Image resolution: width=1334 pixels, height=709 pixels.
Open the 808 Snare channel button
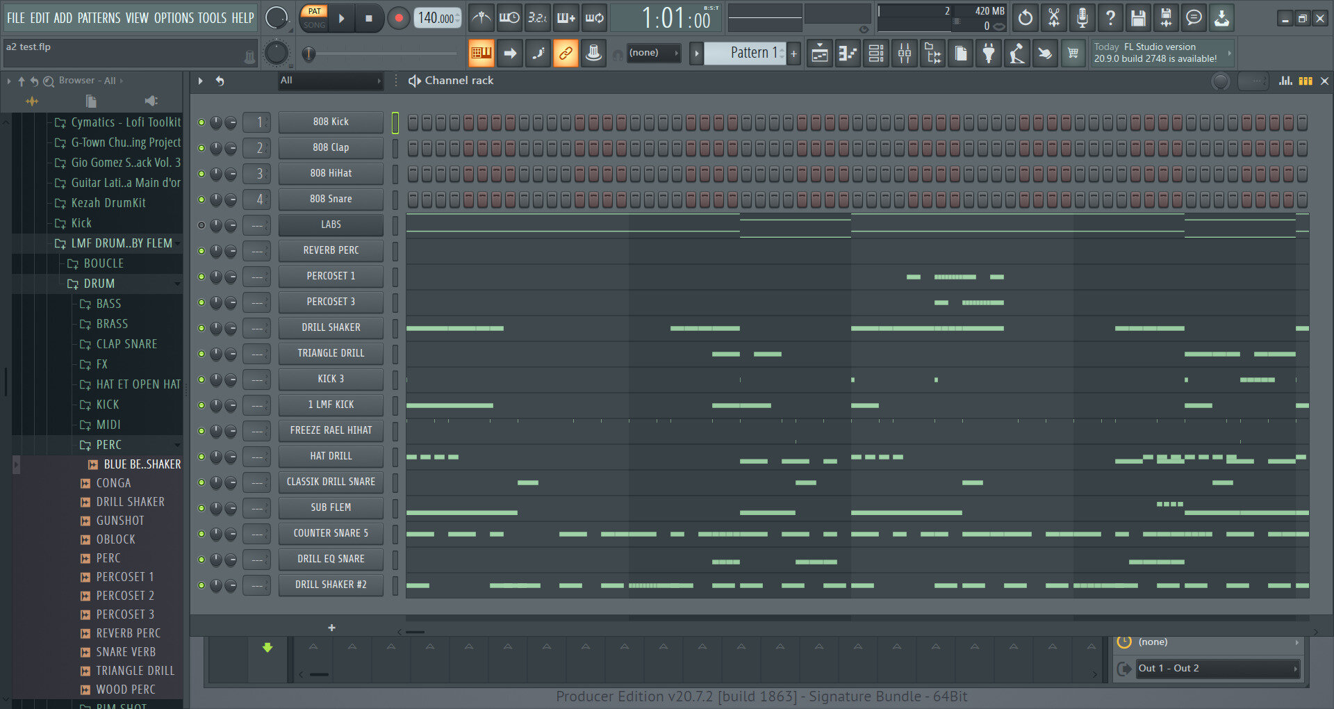(x=331, y=199)
